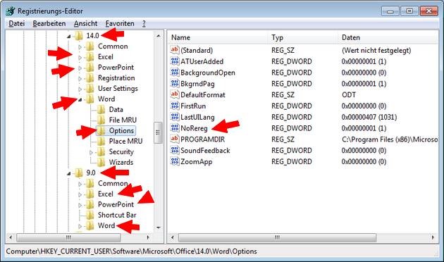Click the 0x00000407 (1031) data cell
Image resolution: width=444 pixels, height=262 pixels.
pyautogui.click(x=369, y=117)
